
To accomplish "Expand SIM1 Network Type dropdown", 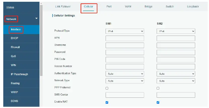I will coord(125,81).
